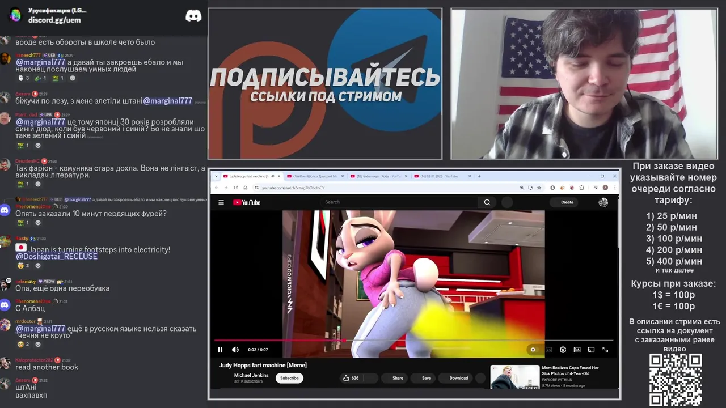Open the Mom Realizes Cops video thumbnail
This screenshot has width=726, height=408.
click(515, 377)
